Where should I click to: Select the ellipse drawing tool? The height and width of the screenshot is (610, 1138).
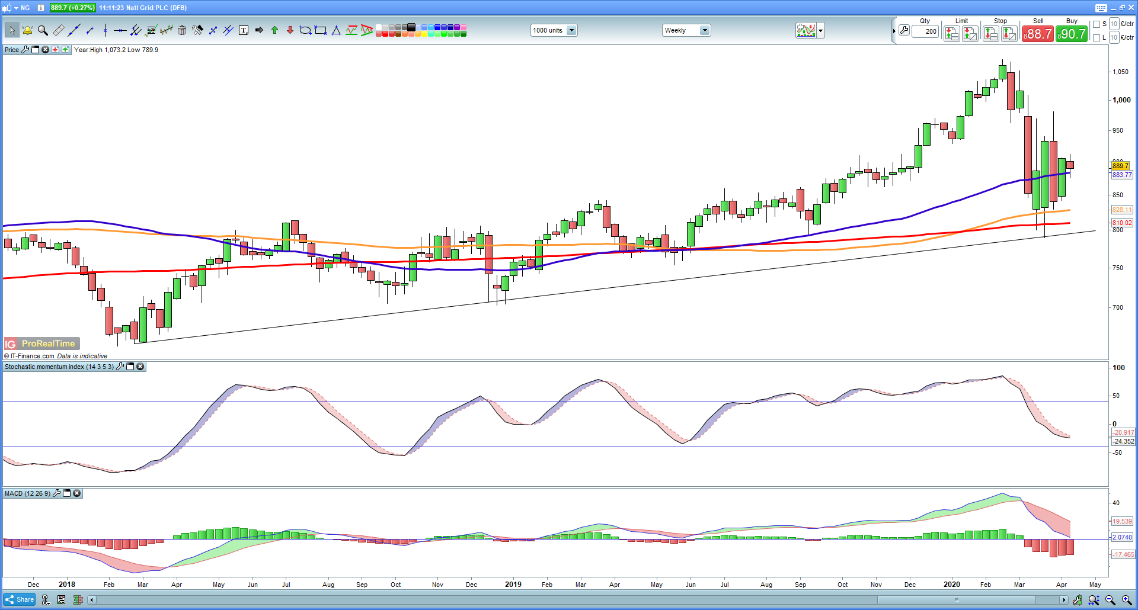(x=305, y=30)
